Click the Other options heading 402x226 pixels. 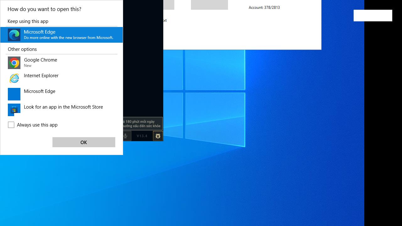click(22, 49)
